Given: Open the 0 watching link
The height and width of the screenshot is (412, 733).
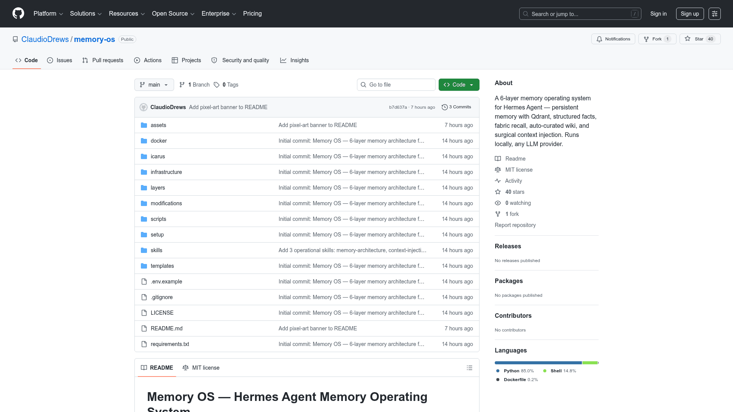Looking at the screenshot, I should click(x=518, y=203).
